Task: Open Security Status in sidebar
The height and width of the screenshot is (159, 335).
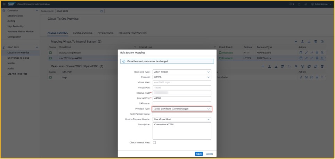Action: (15, 16)
